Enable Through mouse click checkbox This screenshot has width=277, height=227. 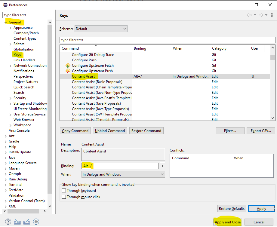tap(64, 197)
